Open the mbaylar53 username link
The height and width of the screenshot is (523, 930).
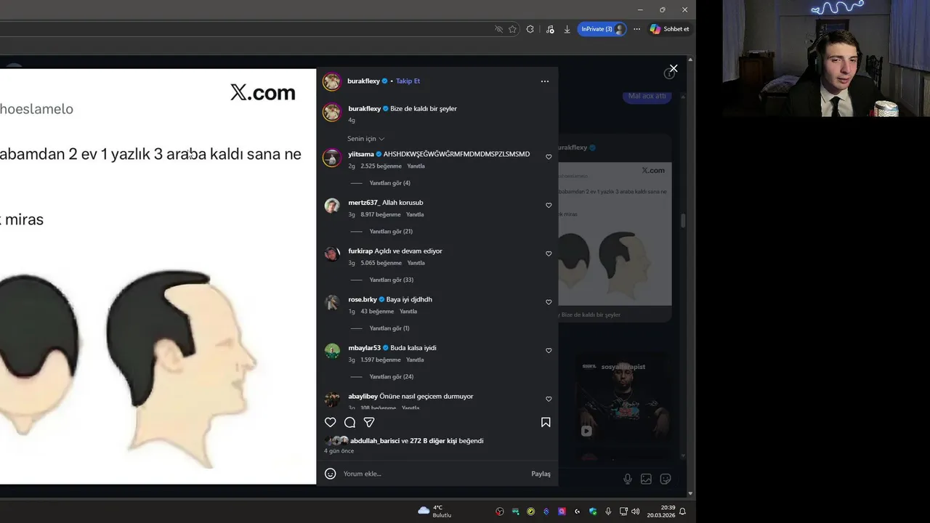tap(365, 348)
